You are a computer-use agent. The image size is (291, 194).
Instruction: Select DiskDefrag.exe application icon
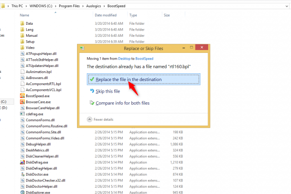pyautogui.click(x=22, y=162)
